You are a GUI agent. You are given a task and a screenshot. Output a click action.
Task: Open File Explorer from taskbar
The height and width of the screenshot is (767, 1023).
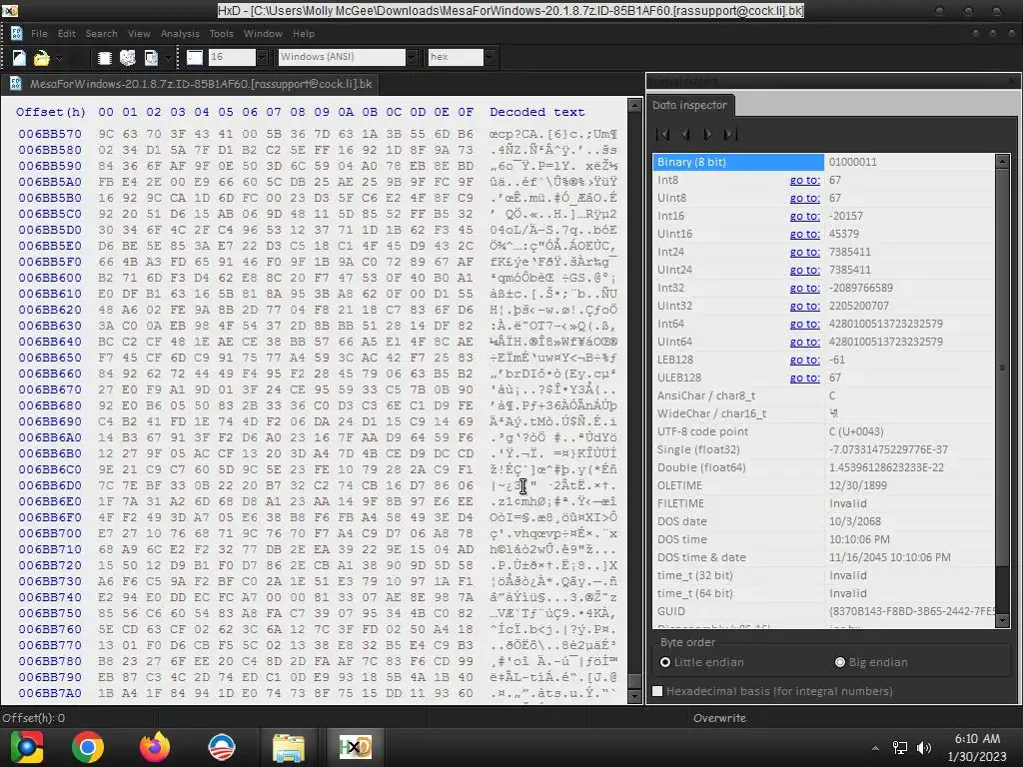289,747
